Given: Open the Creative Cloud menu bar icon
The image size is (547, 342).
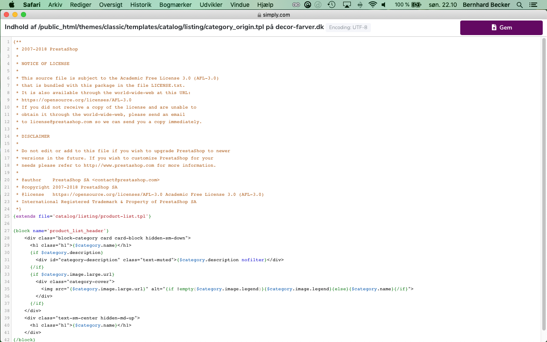Looking at the screenshot, I should pyautogui.click(x=296, y=5).
